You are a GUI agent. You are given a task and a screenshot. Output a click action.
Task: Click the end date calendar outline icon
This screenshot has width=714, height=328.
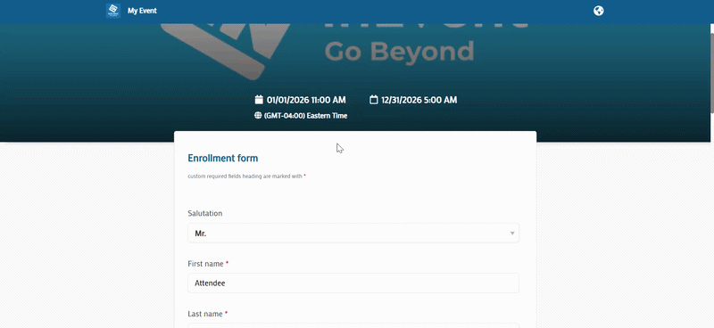tap(373, 100)
